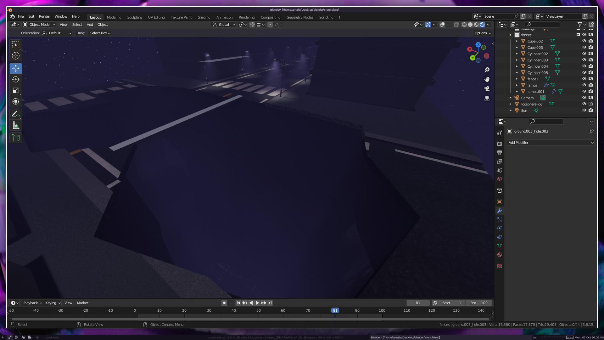The height and width of the screenshot is (340, 604).
Task: Switch to the Shading workspace tab
Action: pyautogui.click(x=204, y=17)
